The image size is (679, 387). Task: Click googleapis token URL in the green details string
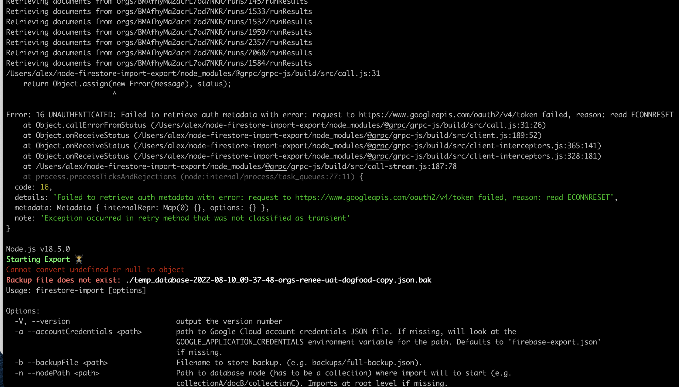384,197
